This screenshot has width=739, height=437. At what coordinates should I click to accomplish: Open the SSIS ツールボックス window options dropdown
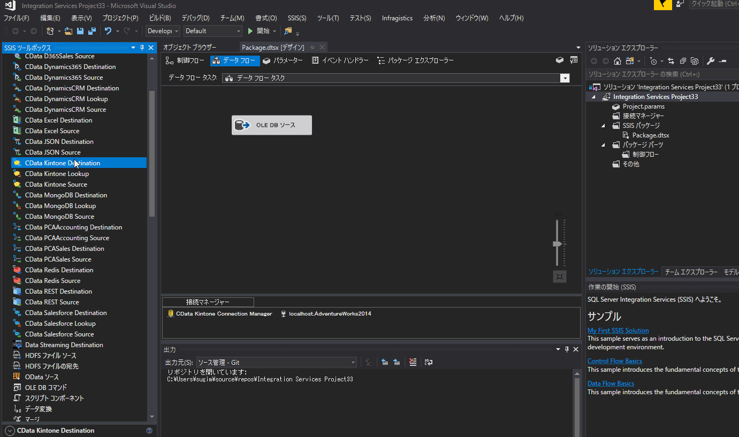click(x=133, y=48)
